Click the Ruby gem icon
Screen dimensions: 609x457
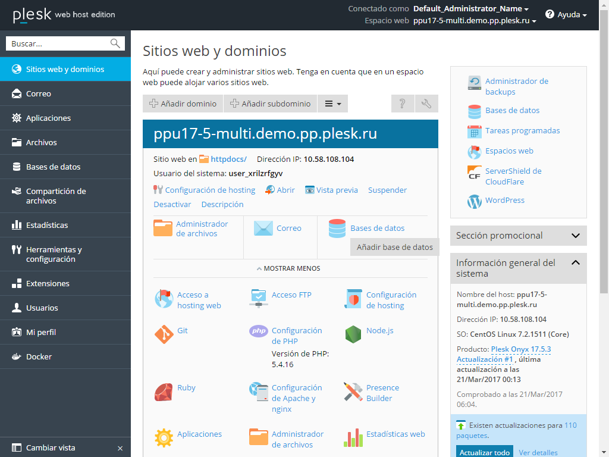pyautogui.click(x=164, y=392)
